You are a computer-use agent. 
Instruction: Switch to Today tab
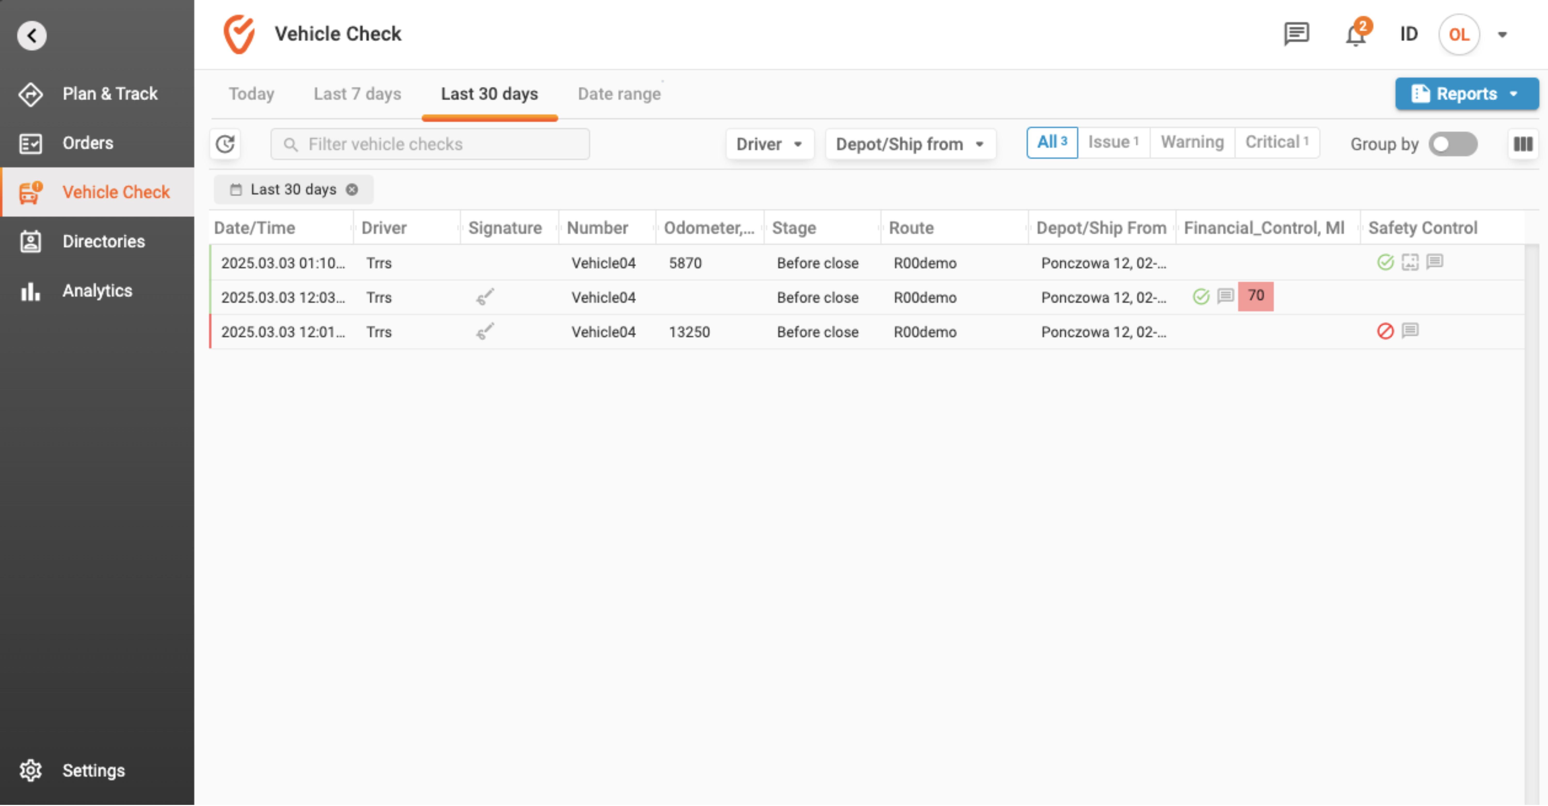(x=251, y=94)
